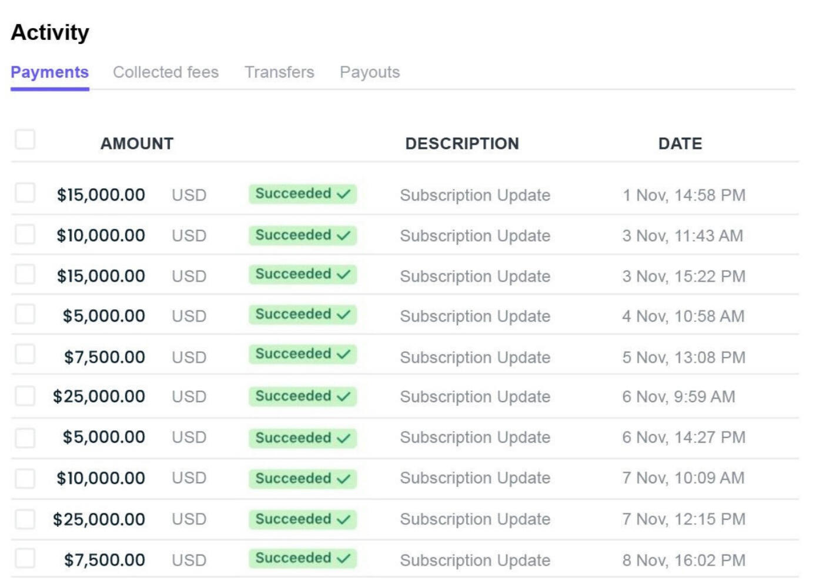Check the 1 Nov 14:58 PM payment

25,192
